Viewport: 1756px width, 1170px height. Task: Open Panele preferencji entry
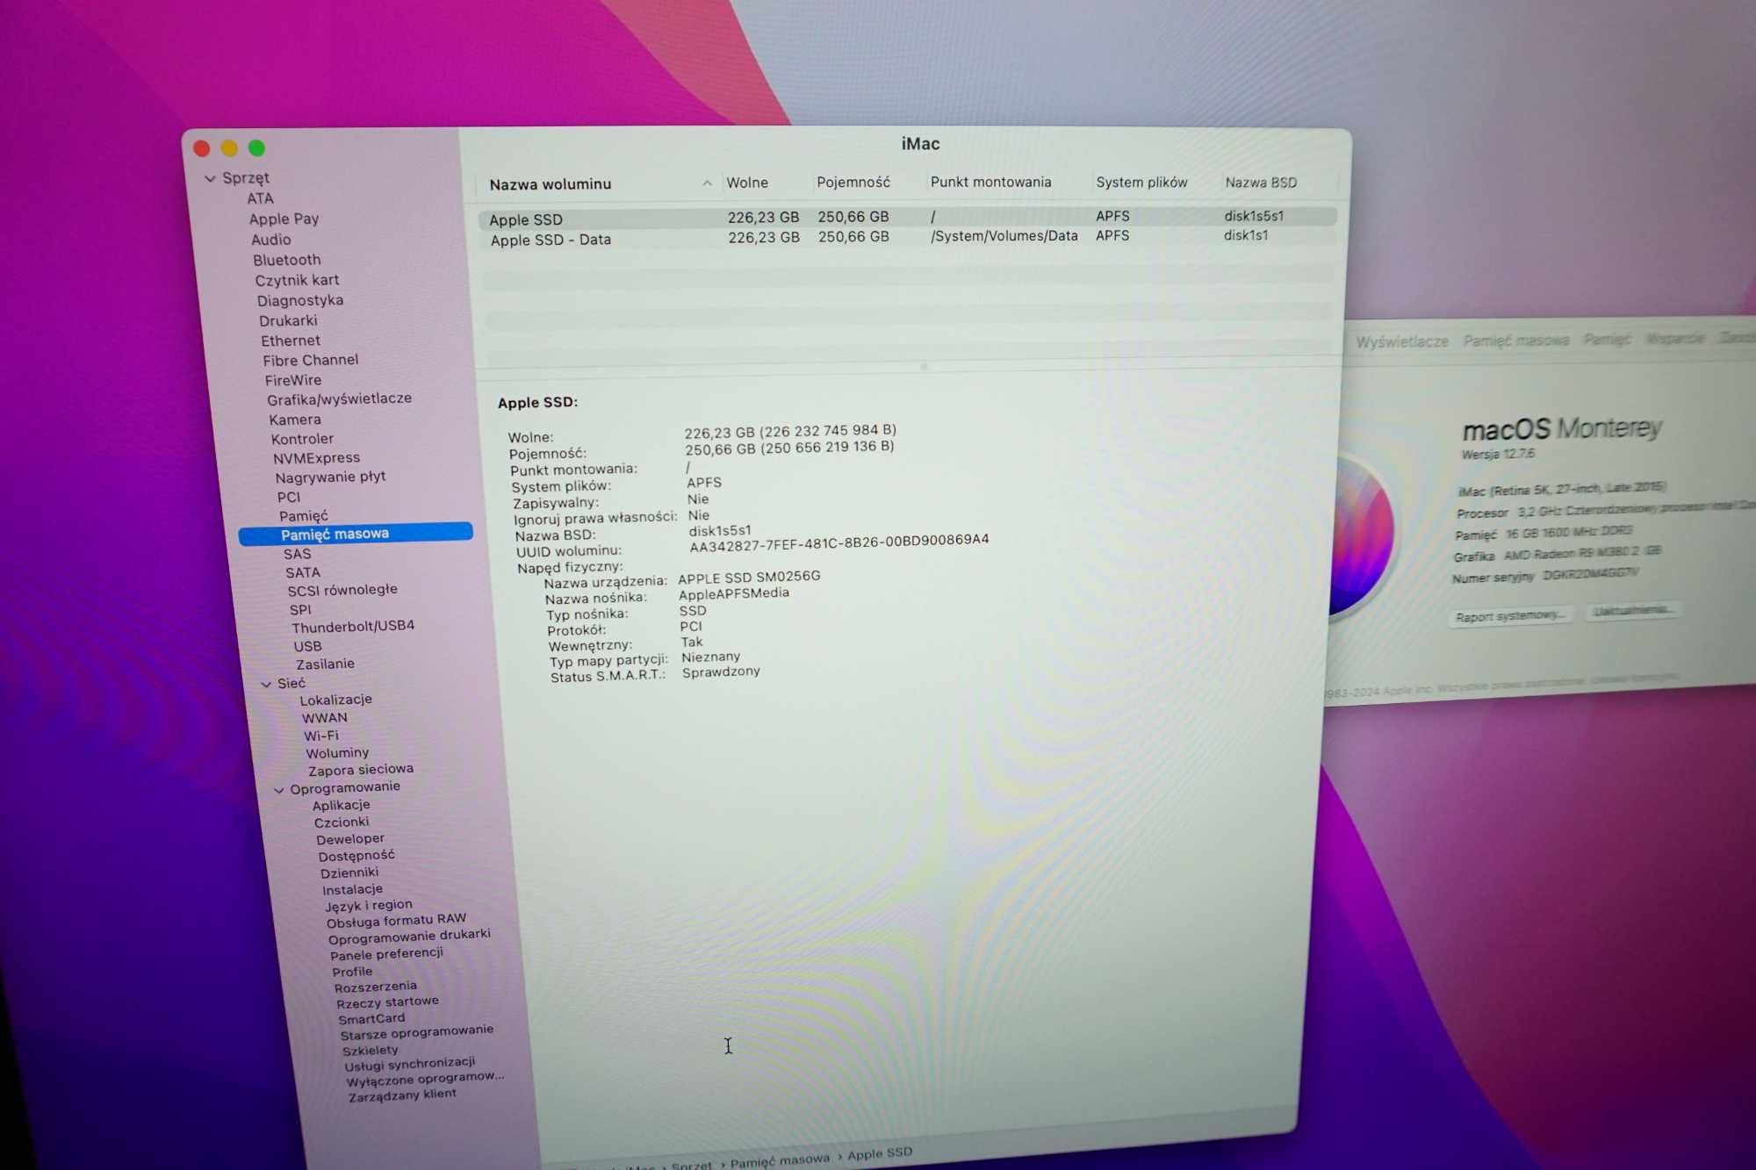coord(386,954)
